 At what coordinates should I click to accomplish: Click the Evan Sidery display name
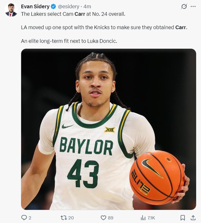coord(35,6)
